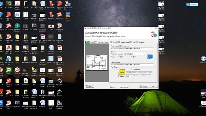Select the cad_01.dwg desktop file
206x116 pixels.
[51, 93]
